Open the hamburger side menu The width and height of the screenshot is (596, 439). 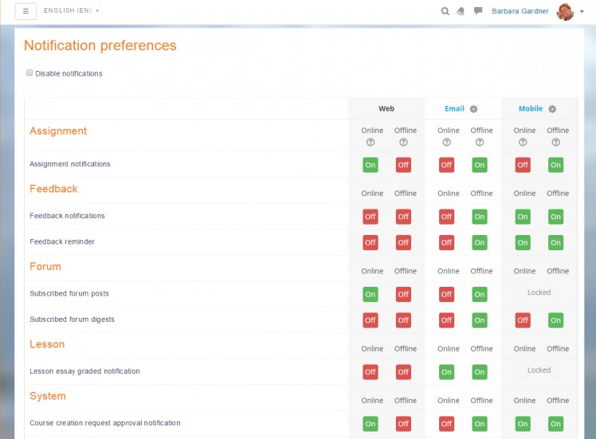point(26,11)
